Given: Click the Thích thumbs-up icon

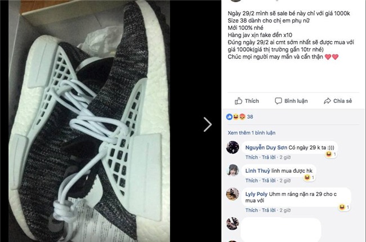Looking at the screenshot, I should pyautogui.click(x=238, y=101).
